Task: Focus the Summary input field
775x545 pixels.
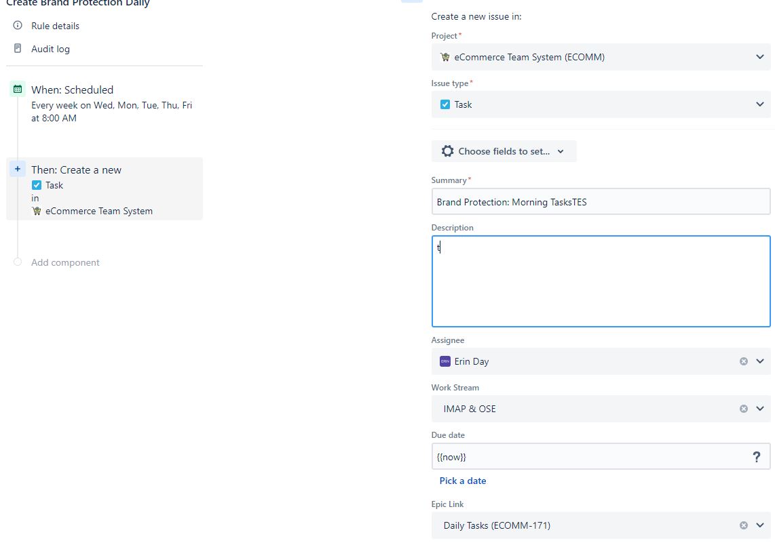Action: (x=601, y=201)
